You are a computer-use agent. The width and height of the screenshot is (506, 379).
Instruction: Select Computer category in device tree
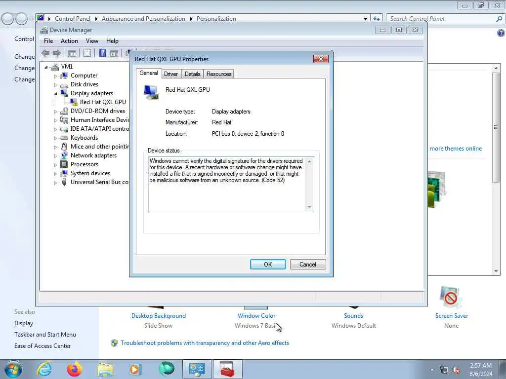tap(84, 76)
